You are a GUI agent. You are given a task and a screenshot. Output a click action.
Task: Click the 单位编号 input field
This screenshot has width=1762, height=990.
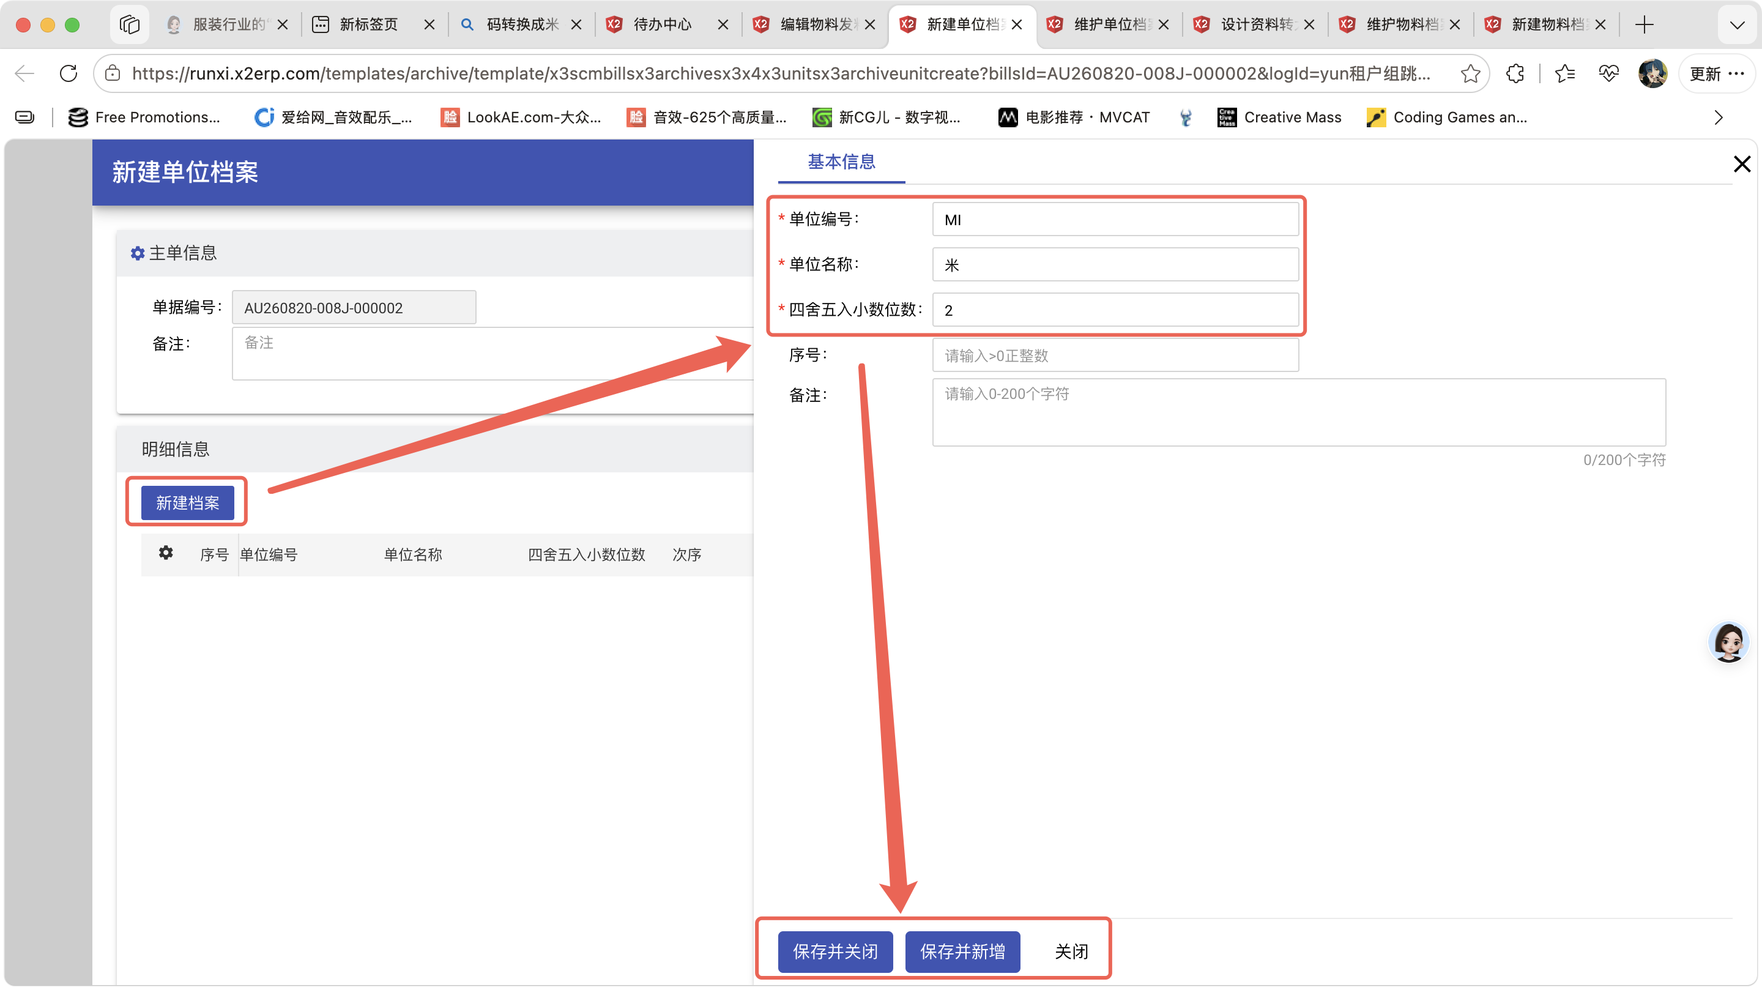1115,219
